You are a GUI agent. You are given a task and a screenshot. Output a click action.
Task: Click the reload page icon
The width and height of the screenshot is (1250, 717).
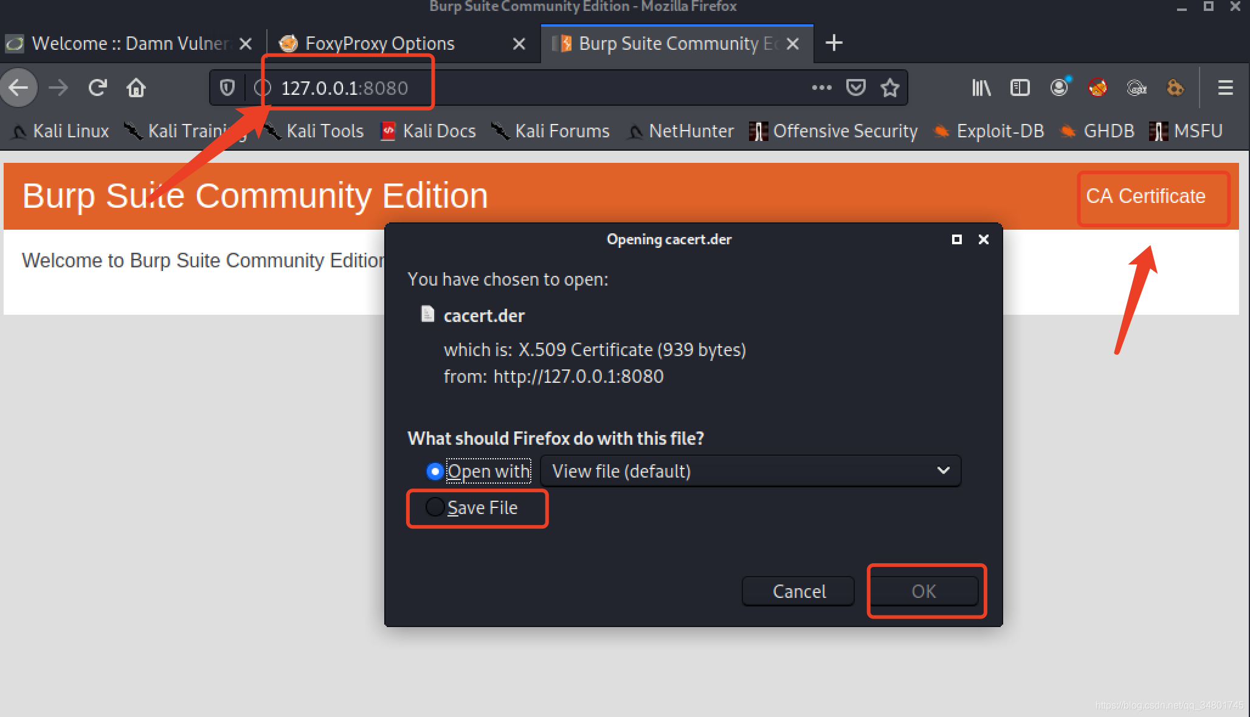tap(97, 88)
